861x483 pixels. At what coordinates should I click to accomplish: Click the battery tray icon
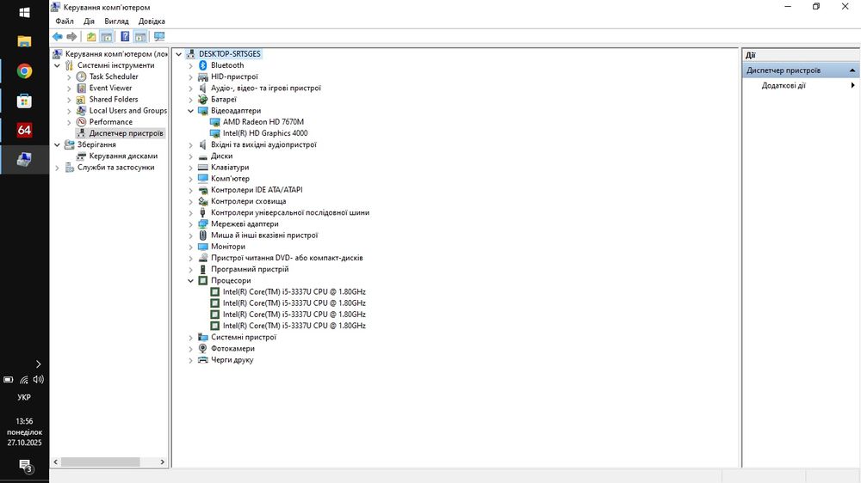(x=9, y=379)
